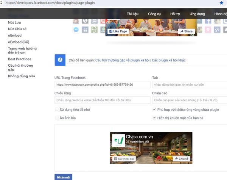The image size is (227, 180).
Task: Click the globe icon in the banner
Action: [x=85, y=21]
